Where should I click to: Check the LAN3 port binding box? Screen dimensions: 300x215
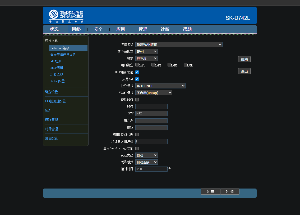pos(169,65)
